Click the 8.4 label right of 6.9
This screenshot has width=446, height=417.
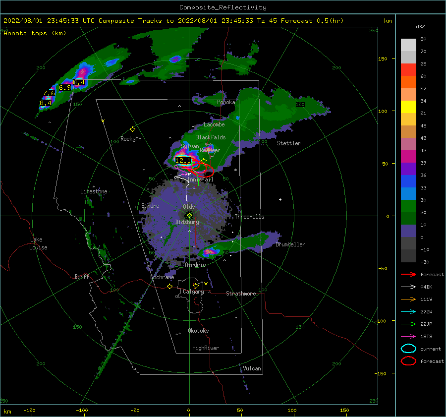[79, 82]
